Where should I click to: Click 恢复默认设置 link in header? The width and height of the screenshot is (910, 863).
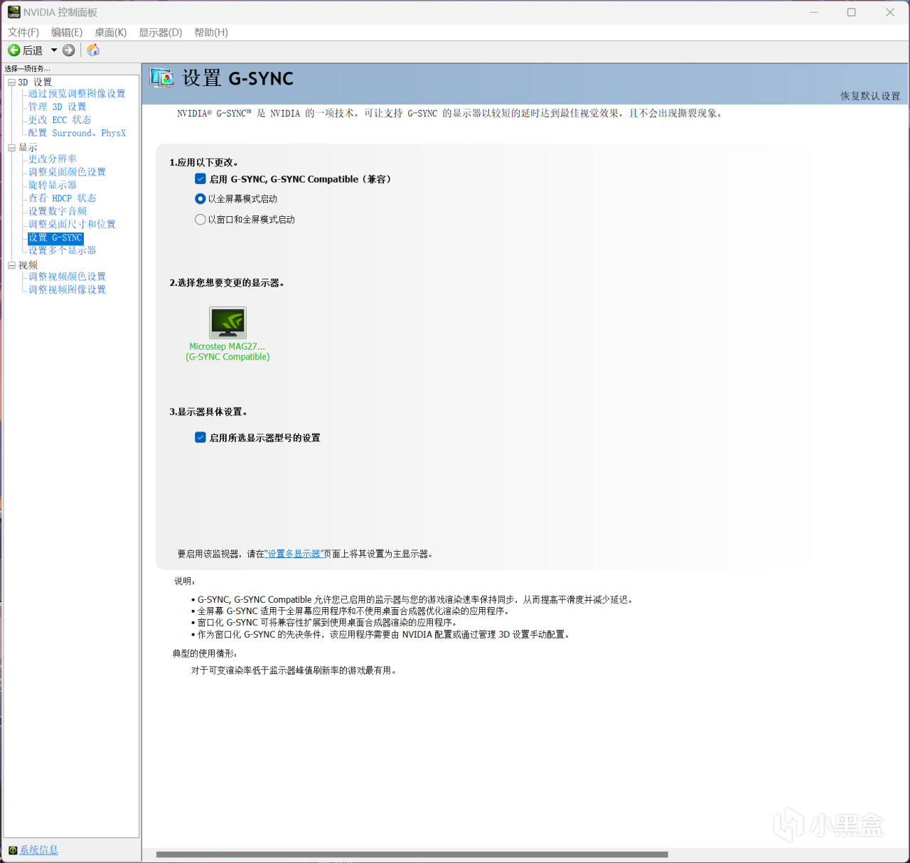[870, 96]
